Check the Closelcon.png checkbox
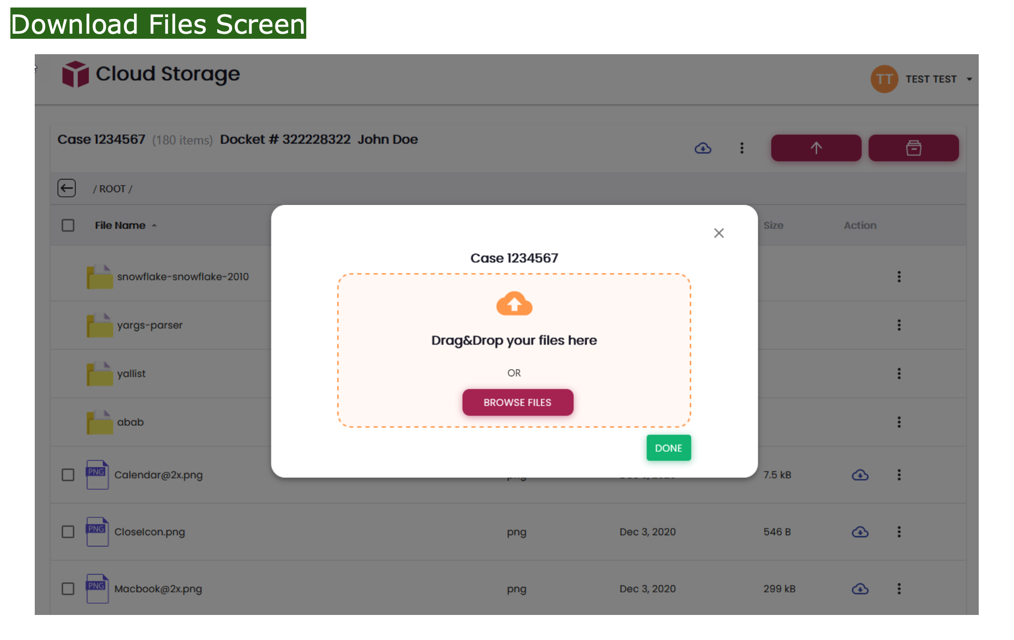This screenshot has height=640, width=1014. pyautogui.click(x=68, y=532)
